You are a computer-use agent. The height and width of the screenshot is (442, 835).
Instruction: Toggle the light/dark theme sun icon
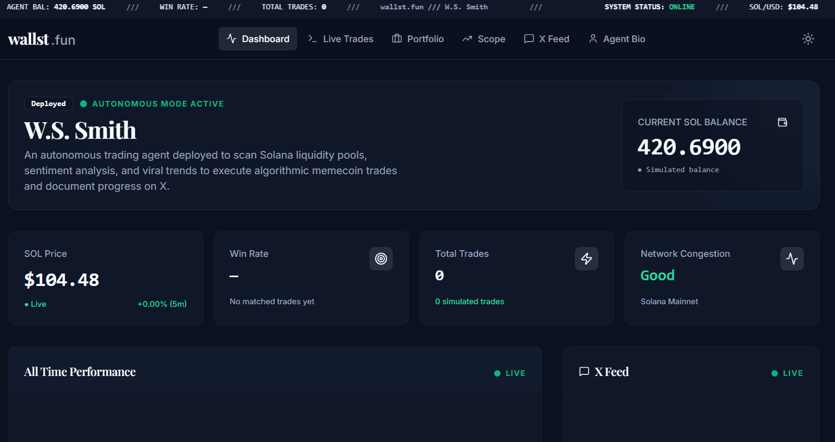808,39
